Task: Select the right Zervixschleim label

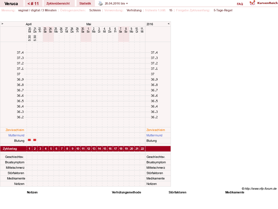Action: pyautogui.click(x=156, y=130)
